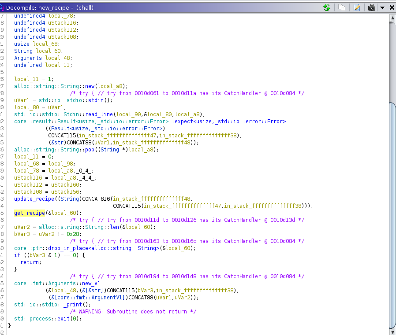Select the uStack108 declaration line

[46, 37]
